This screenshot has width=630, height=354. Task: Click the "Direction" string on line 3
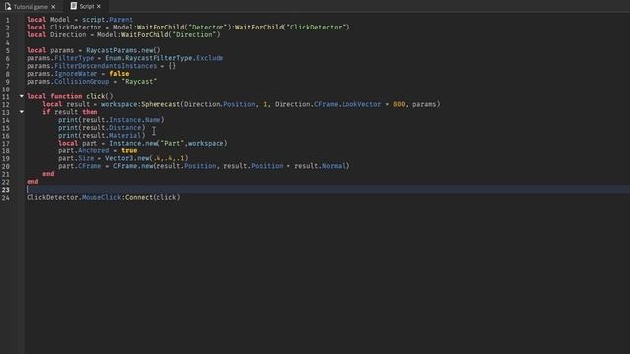click(194, 35)
